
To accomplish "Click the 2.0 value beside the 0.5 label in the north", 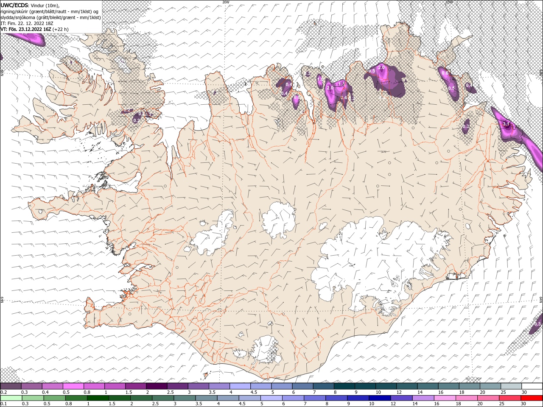I will pyautogui.click(x=381, y=67).
